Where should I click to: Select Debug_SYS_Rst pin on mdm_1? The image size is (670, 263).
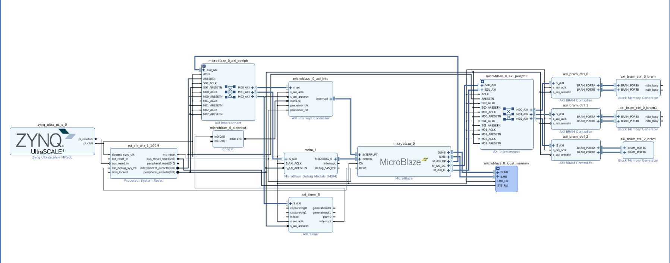tap(325, 168)
